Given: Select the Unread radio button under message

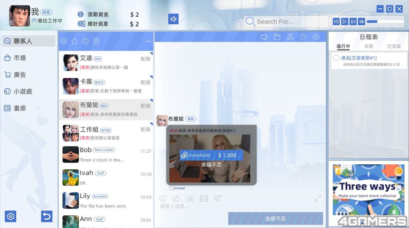Looking at the screenshot, I should [x=171, y=188].
